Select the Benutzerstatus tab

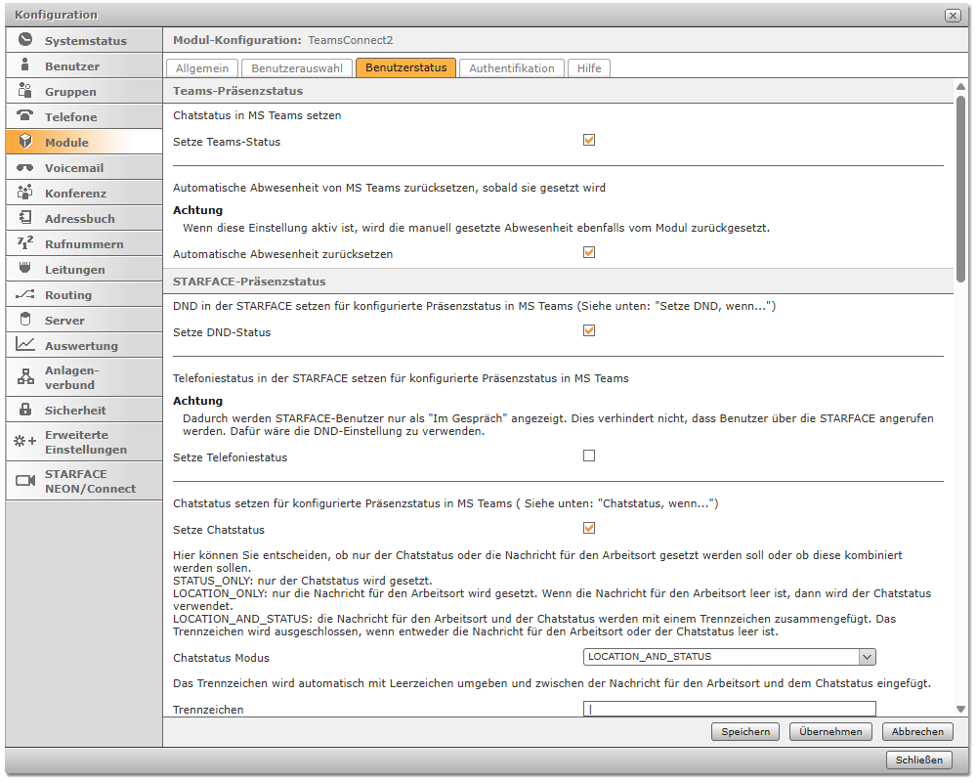[405, 68]
